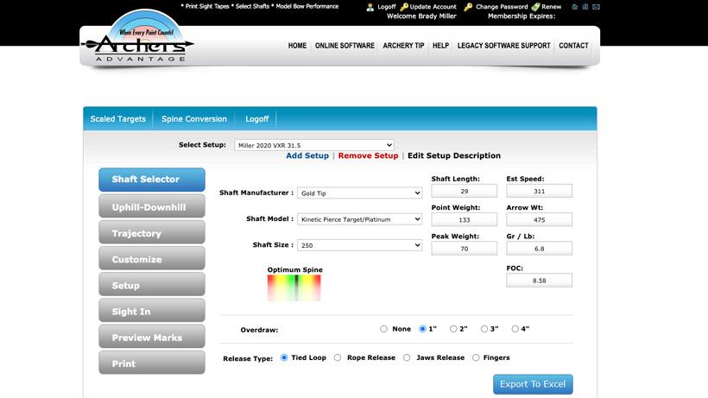Open ARCHERY TIP navigation item

point(404,46)
